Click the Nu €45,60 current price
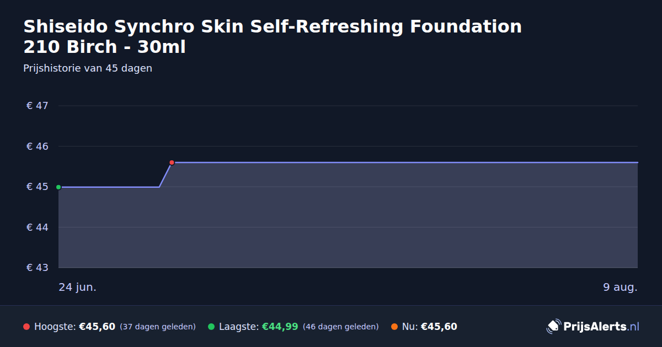The height and width of the screenshot is (347, 662). pyautogui.click(x=439, y=327)
